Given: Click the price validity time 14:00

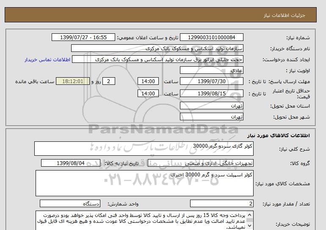Looking at the screenshot, I should pos(148,93).
